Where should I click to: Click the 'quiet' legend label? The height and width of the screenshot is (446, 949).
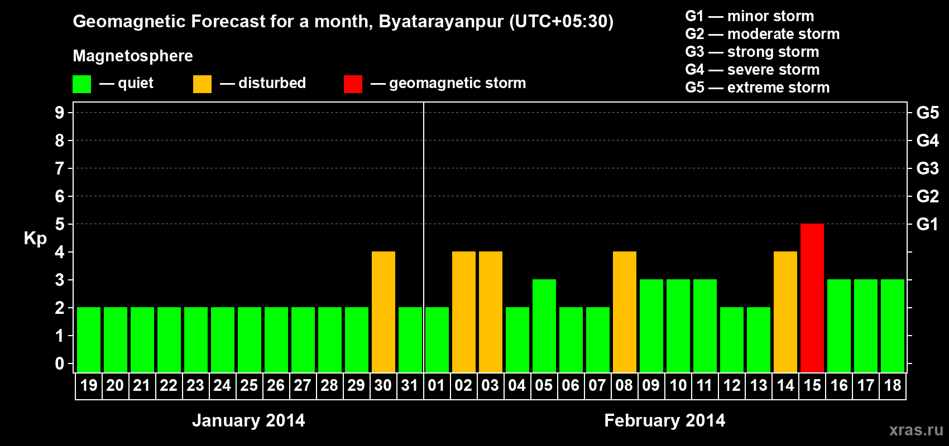coord(136,83)
